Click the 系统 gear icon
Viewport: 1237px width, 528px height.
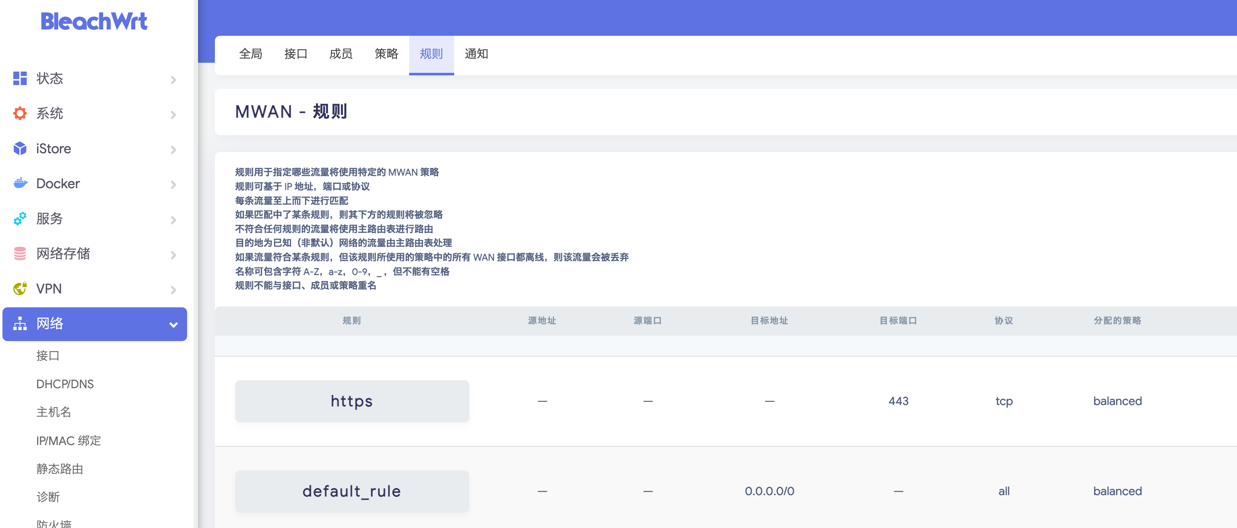[20, 113]
